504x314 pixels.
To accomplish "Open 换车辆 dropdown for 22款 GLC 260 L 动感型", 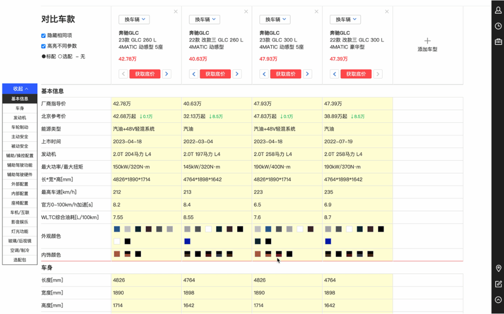I will pos(204,20).
